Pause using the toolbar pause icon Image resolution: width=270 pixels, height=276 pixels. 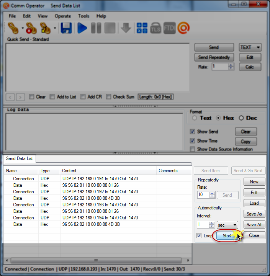tap(96, 28)
